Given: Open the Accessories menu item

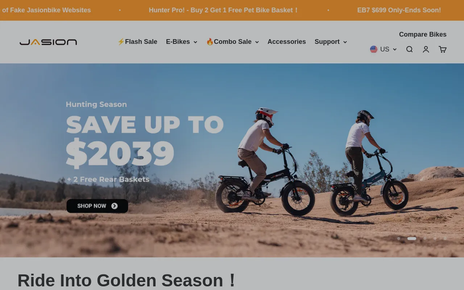Looking at the screenshot, I should point(287,42).
